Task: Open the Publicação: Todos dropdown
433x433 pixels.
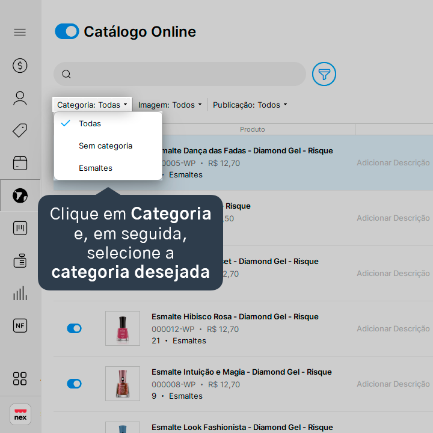Action: coord(250,105)
